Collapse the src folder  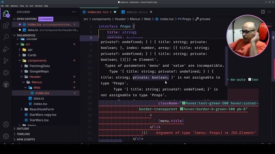click(x=18, y=44)
